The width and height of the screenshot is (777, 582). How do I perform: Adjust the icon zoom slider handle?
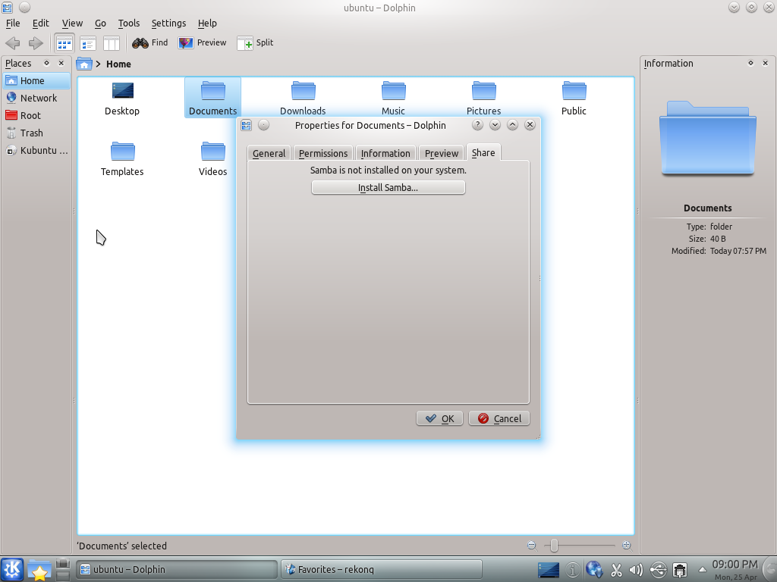[554, 546]
